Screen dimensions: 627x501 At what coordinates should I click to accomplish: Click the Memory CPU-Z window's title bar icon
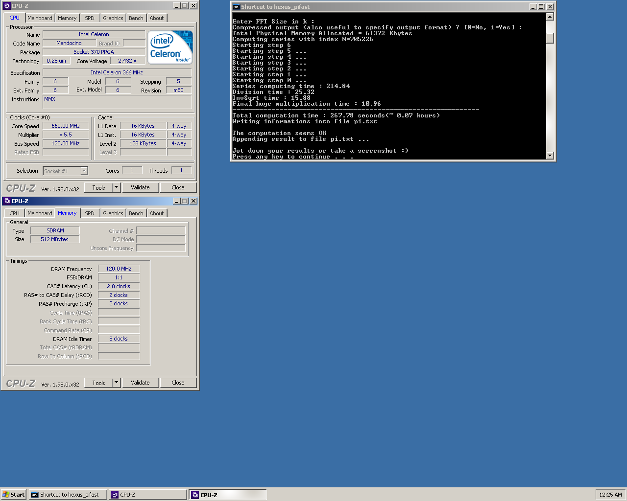7,201
